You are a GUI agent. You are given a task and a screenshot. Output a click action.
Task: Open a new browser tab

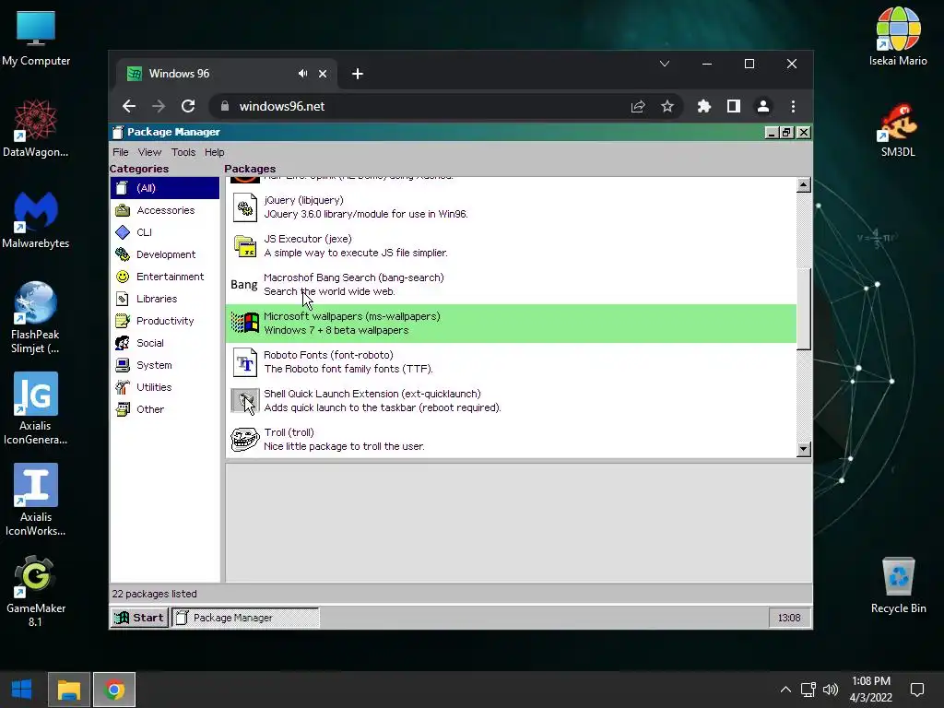click(358, 74)
